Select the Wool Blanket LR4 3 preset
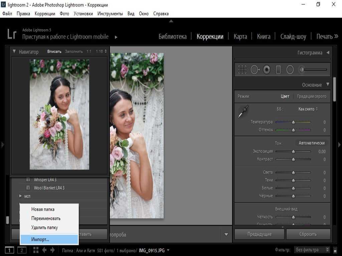The image size is (342, 256). 49,188
